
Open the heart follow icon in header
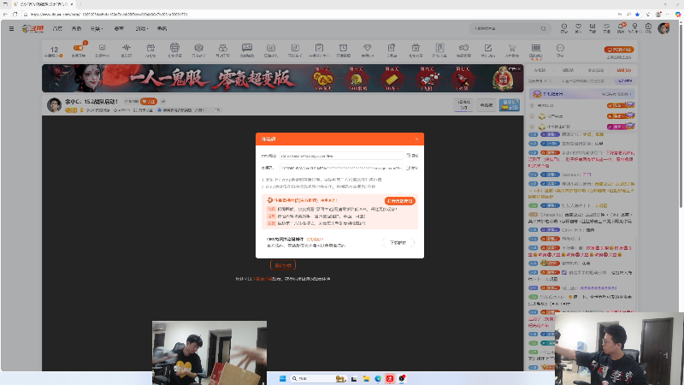(x=579, y=27)
